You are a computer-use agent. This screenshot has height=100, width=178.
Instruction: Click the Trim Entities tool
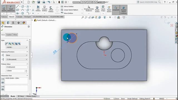coord(38,9)
